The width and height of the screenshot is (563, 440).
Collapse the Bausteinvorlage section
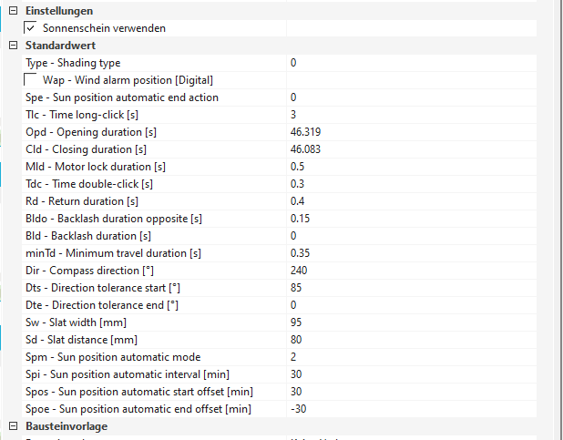13,426
